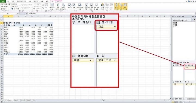Enable the 나중에 레이아웃 업데이트 checkbox
196x103 pixels.
tap(173, 99)
